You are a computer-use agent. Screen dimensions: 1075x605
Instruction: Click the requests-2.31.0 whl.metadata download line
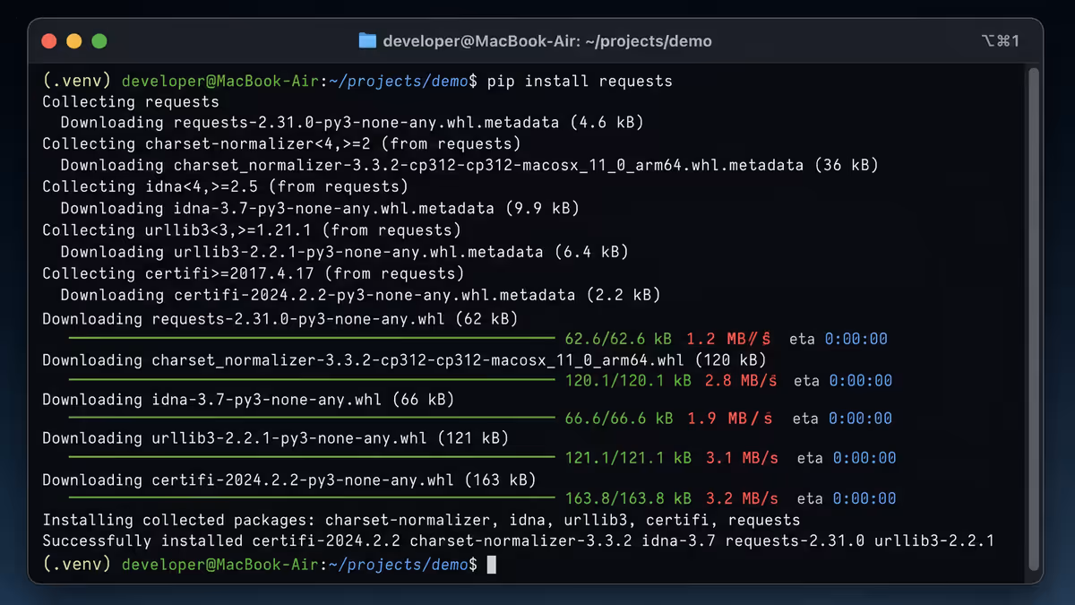pyautogui.click(x=352, y=123)
